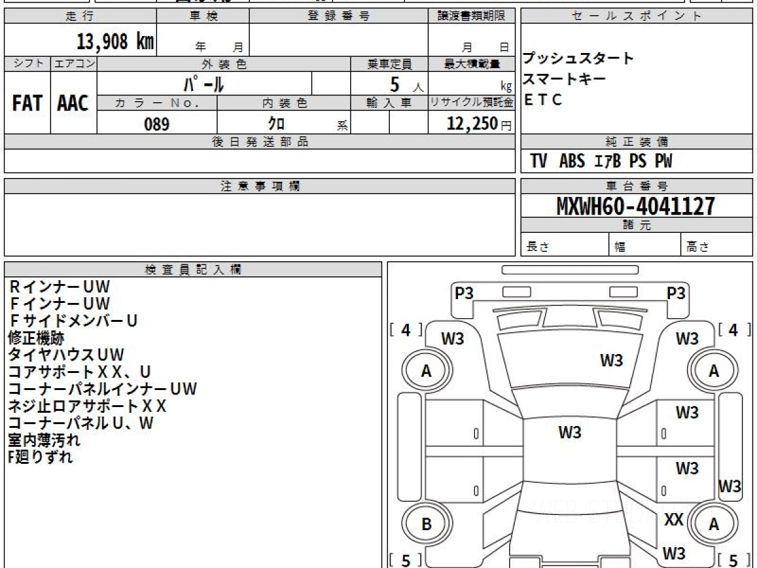Select the 検査員記入欄 header
This screenshot has height=568, width=757.
tap(193, 269)
